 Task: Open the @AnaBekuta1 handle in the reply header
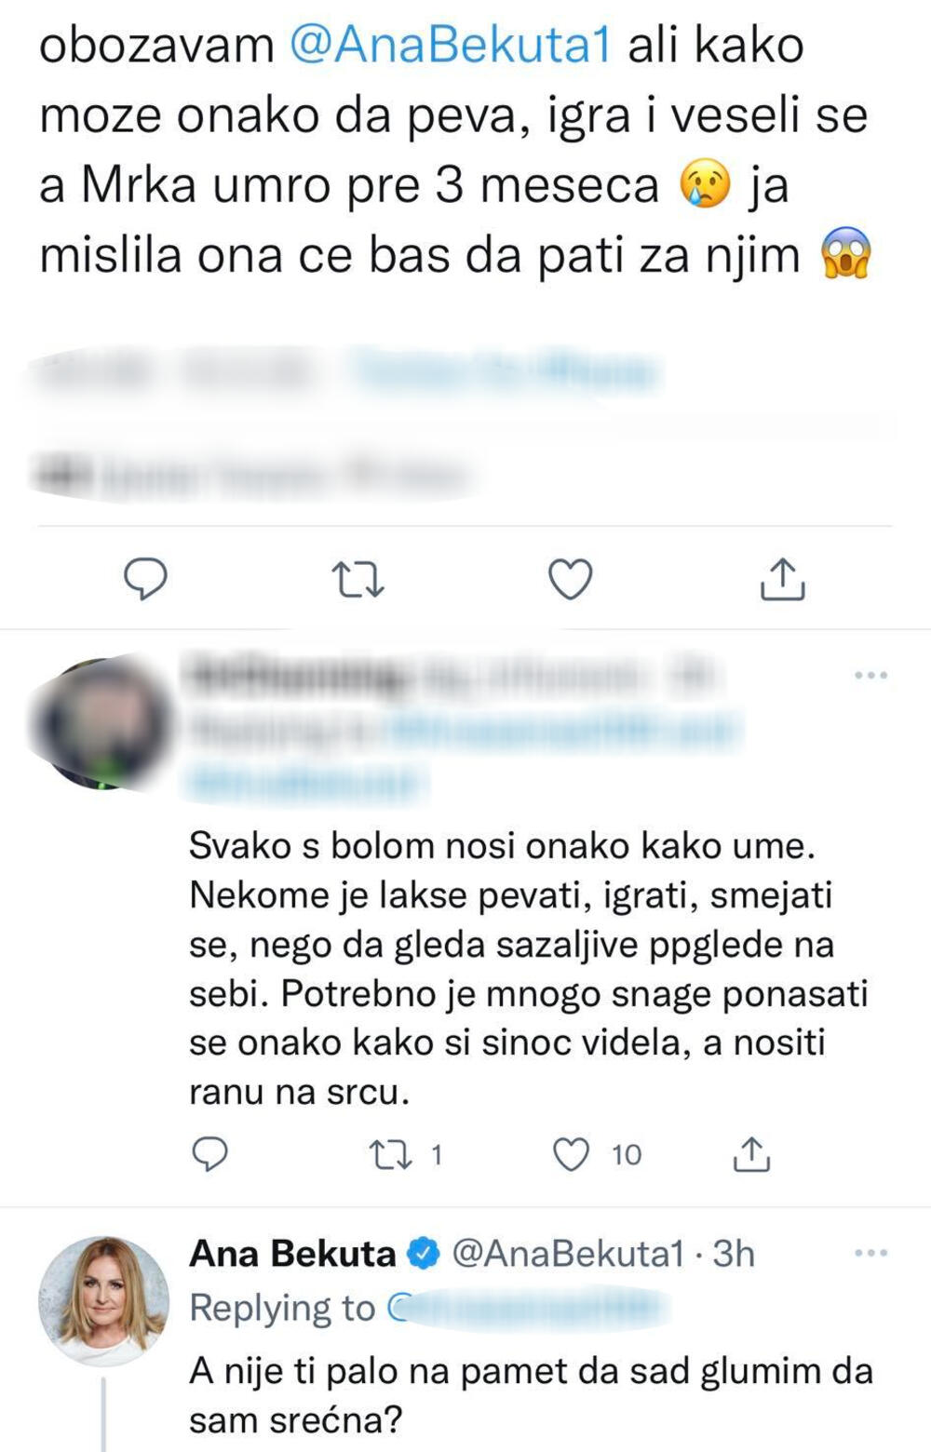[x=568, y=1255]
